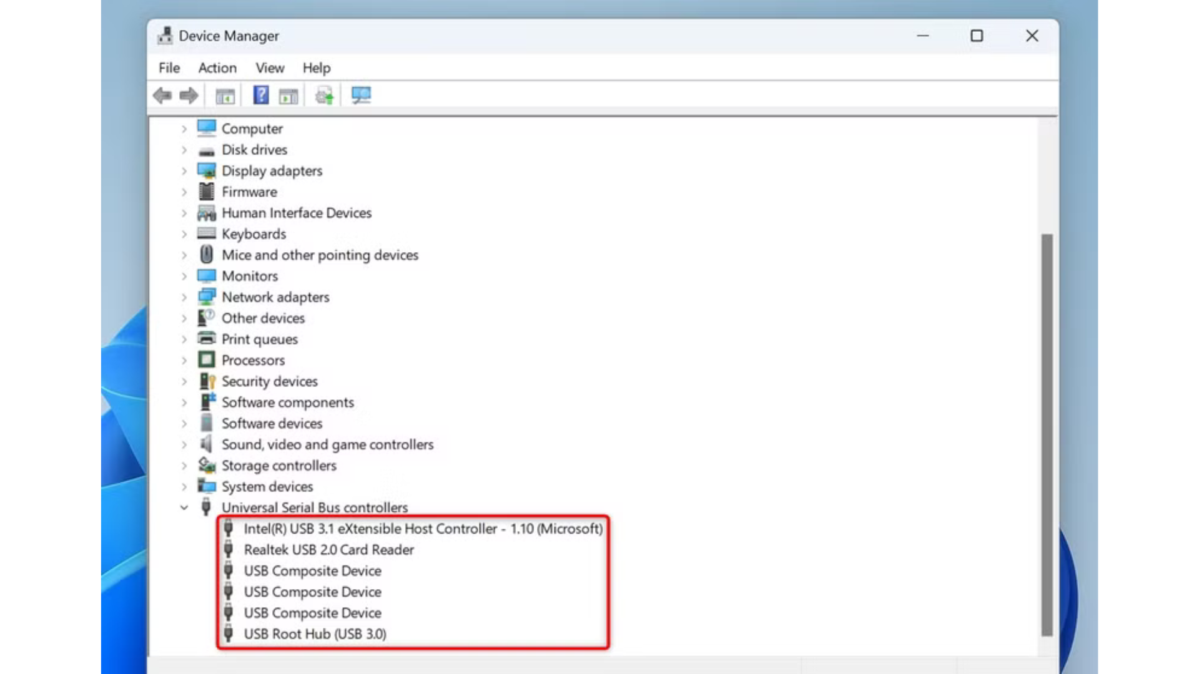
Task: Select the Universal Serial Bus controllers plug icon
Action: click(x=206, y=507)
